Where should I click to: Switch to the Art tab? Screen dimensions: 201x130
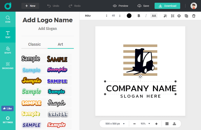[x=60, y=44]
